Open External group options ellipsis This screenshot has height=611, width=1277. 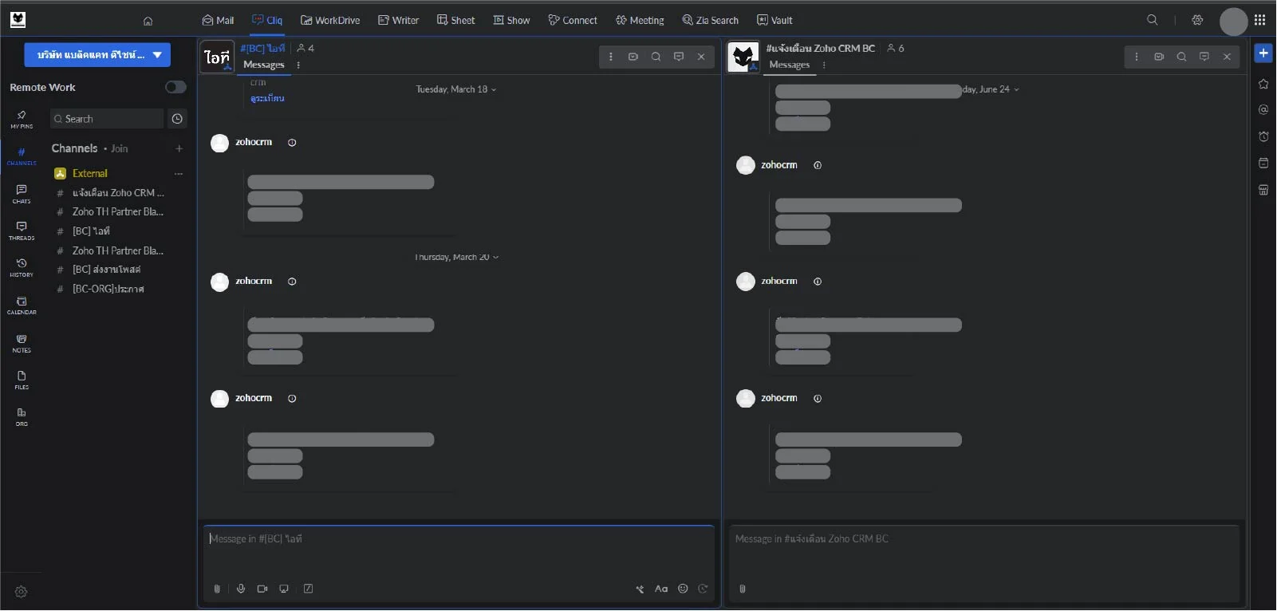pyautogui.click(x=179, y=173)
